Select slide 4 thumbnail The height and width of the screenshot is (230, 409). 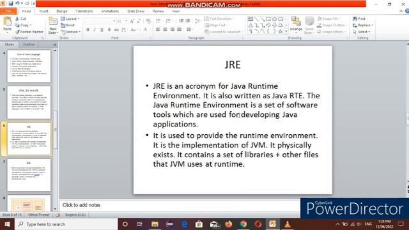coord(29,66)
